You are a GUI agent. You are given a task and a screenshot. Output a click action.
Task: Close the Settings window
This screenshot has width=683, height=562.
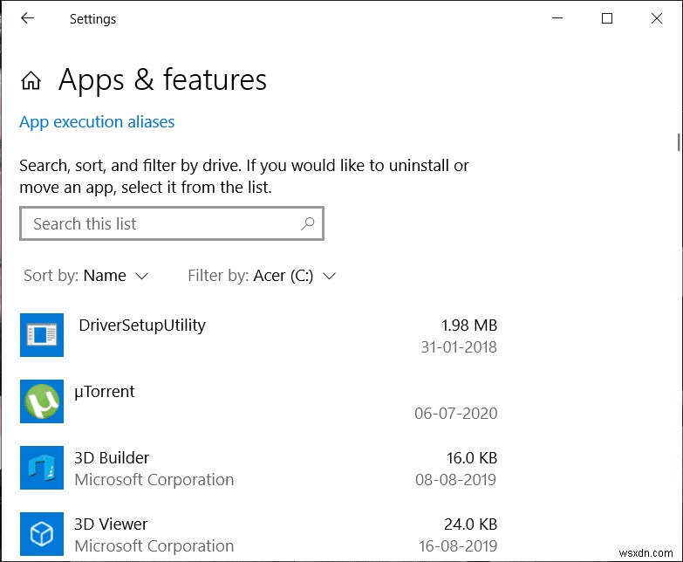656,18
